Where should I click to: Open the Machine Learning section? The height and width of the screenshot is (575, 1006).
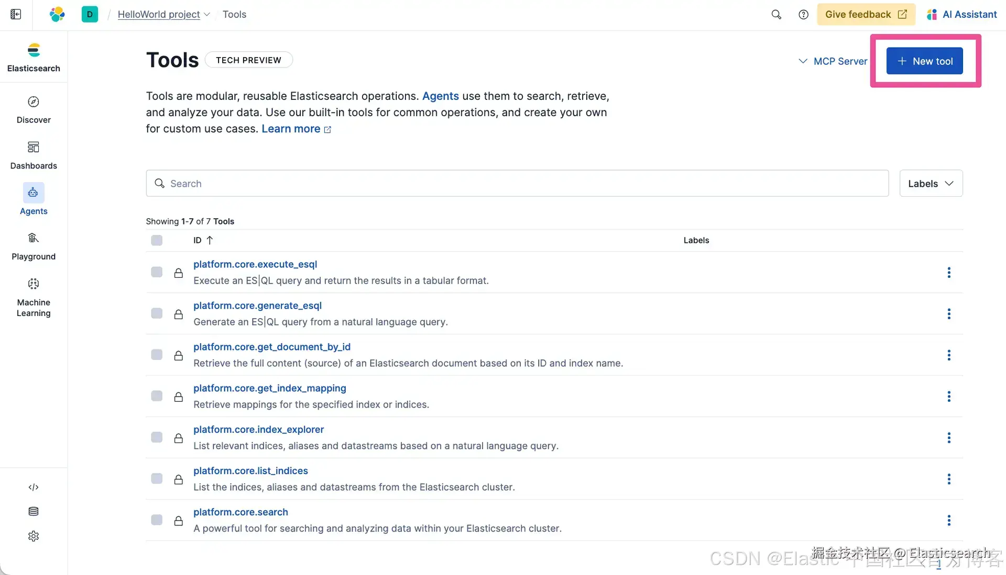pyautogui.click(x=34, y=284)
